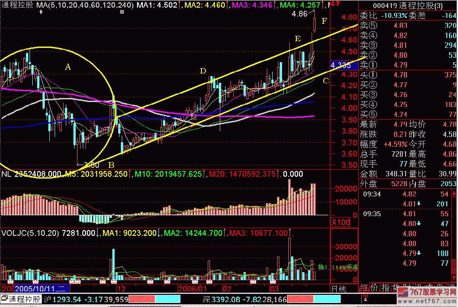Click the cross marker icon below the MA label
This screenshot has width=458, height=307.
pyautogui.click(x=42, y=13)
